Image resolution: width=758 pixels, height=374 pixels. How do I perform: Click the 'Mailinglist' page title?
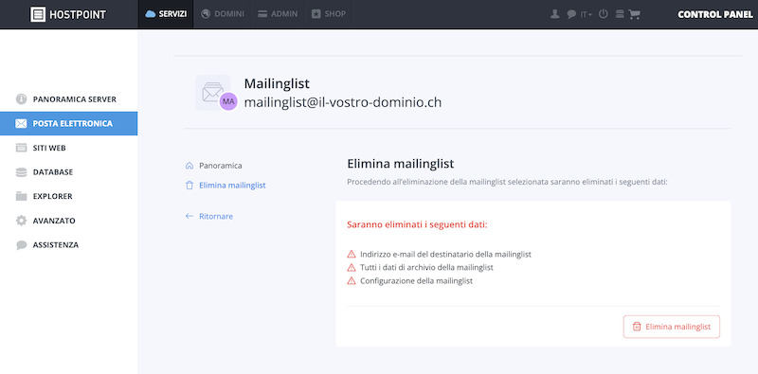277,83
